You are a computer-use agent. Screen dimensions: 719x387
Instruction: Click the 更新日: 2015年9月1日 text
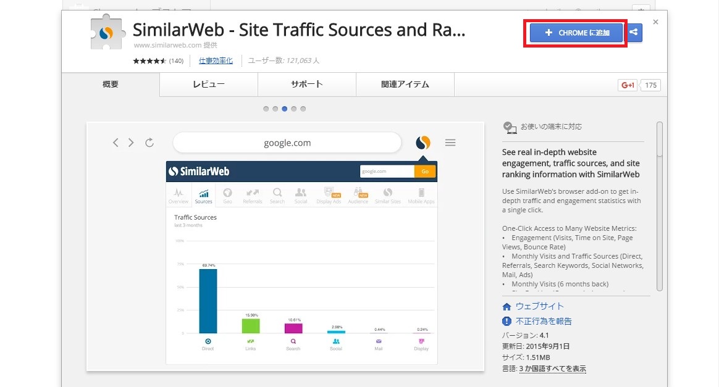point(536,346)
